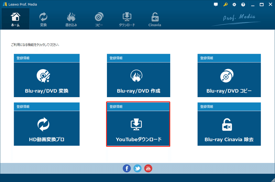
Task: Close the Leawo Prof. Media window
Action: (x=271, y=4)
